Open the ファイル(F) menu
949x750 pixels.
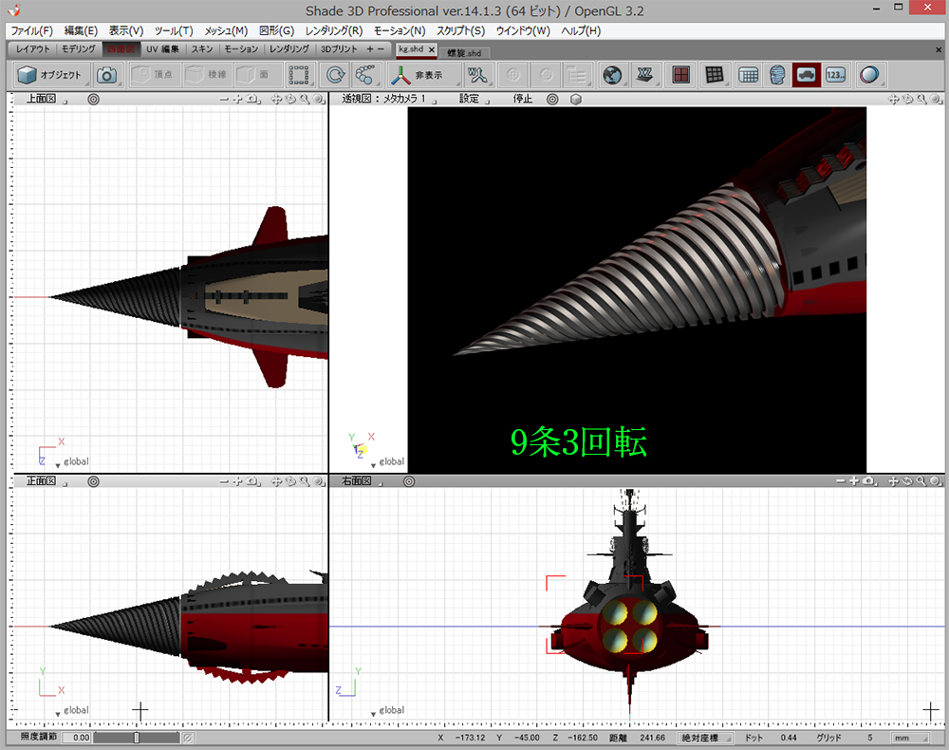[x=31, y=31]
